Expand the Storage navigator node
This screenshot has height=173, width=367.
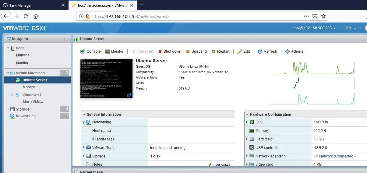[x=8, y=109]
